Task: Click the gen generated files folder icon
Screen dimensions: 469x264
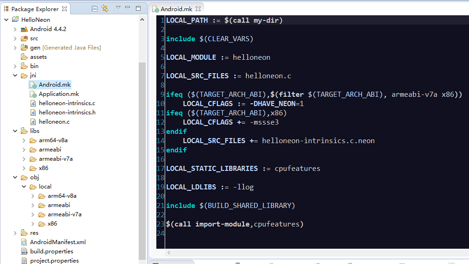Action: (24, 48)
